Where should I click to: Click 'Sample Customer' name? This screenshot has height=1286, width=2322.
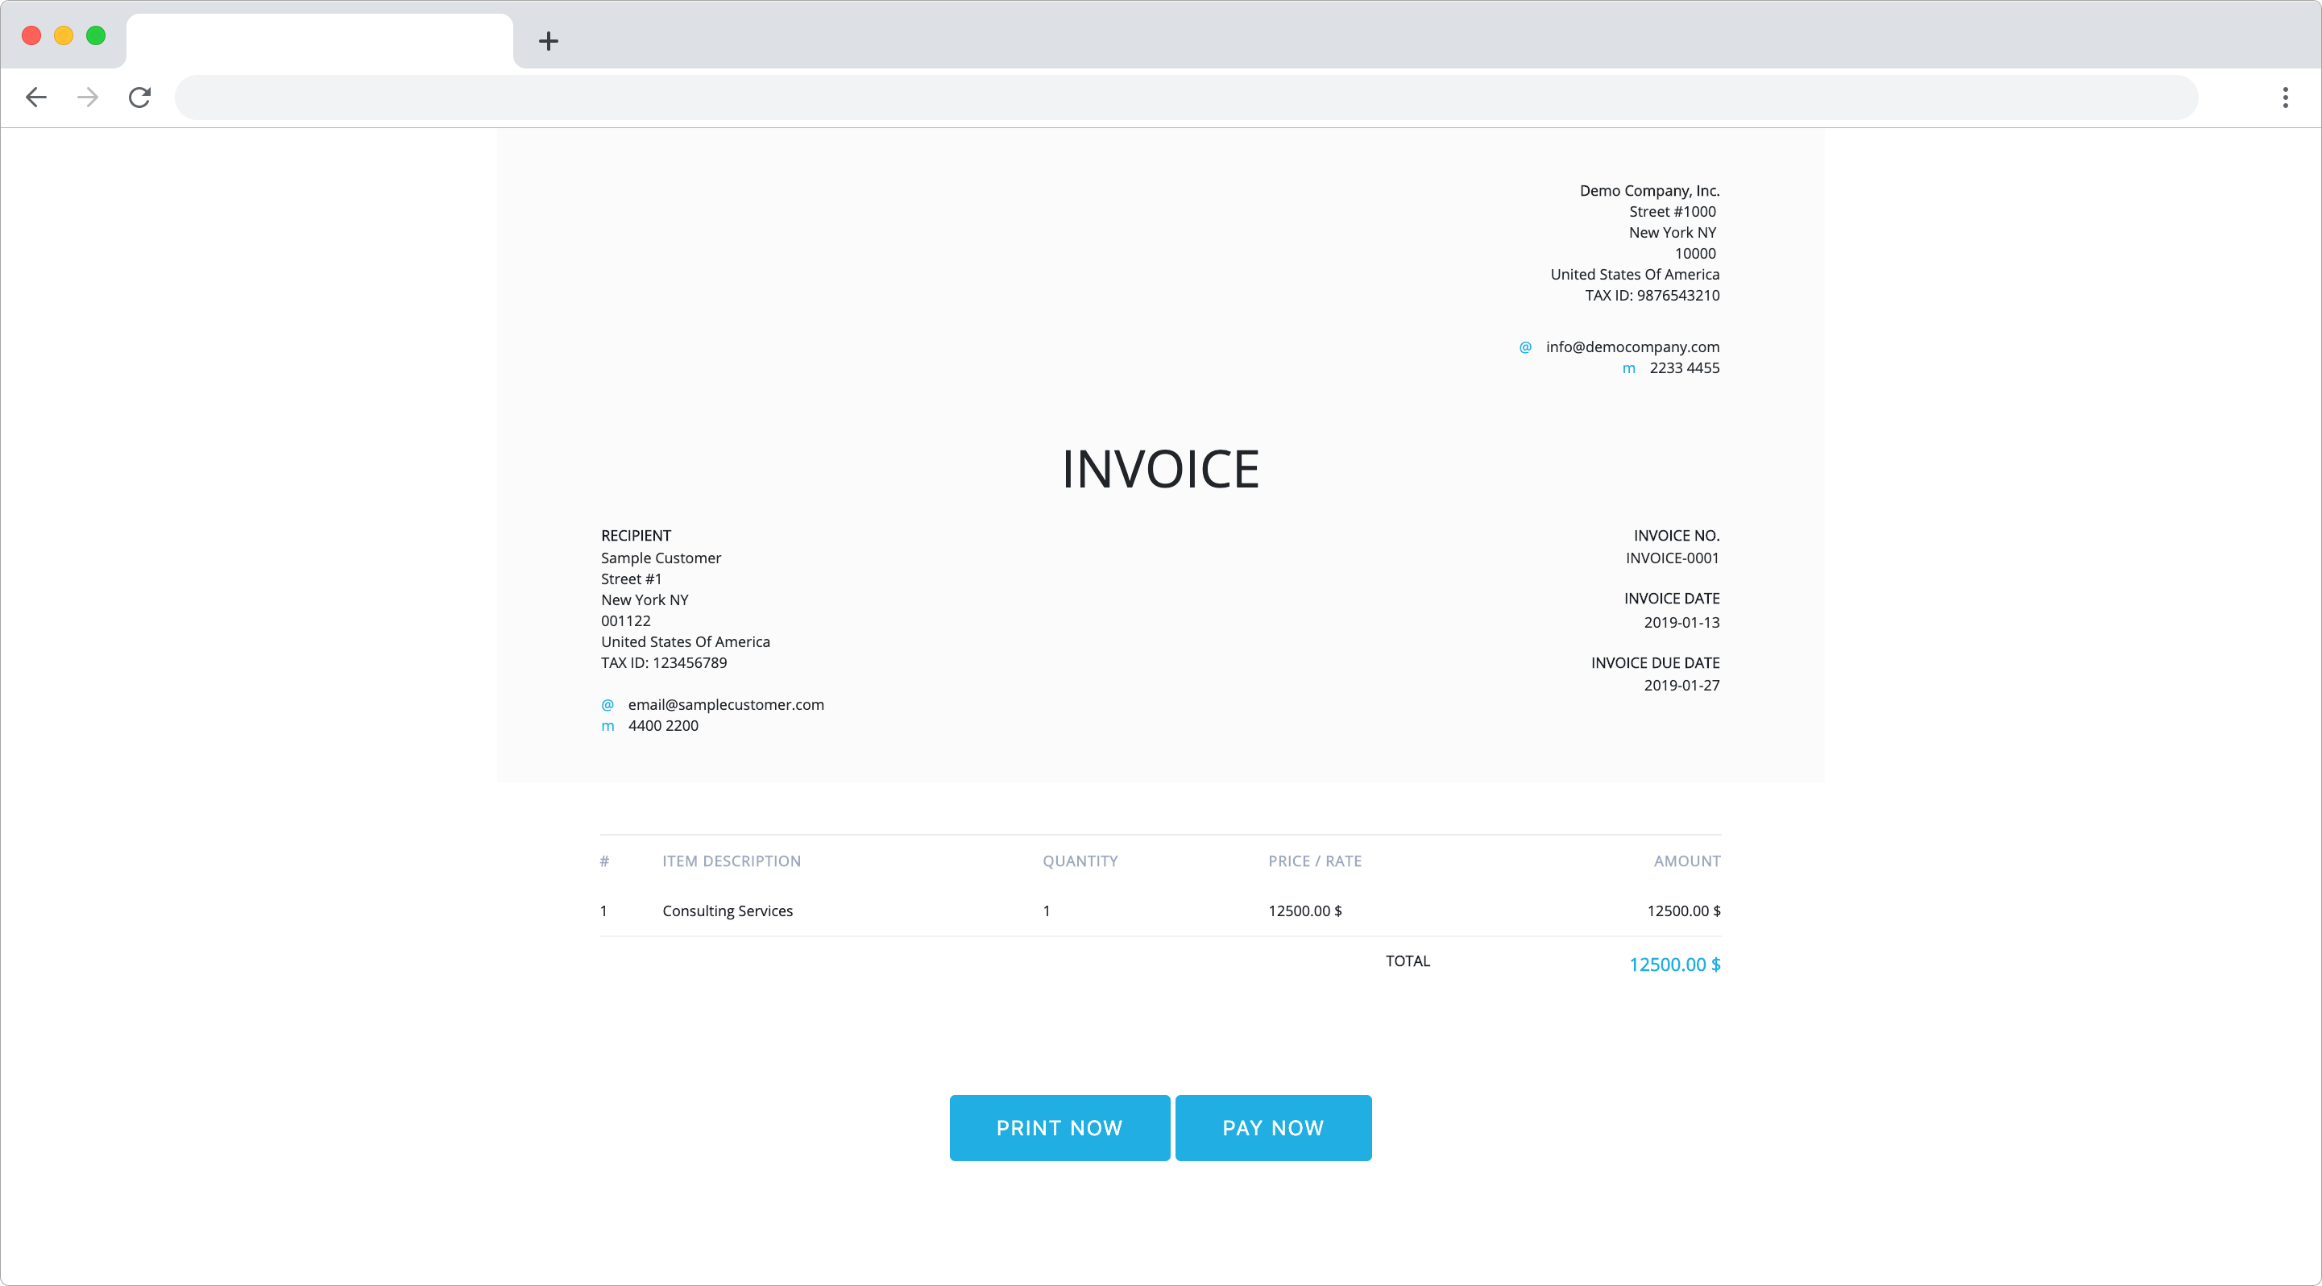[661, 558]
